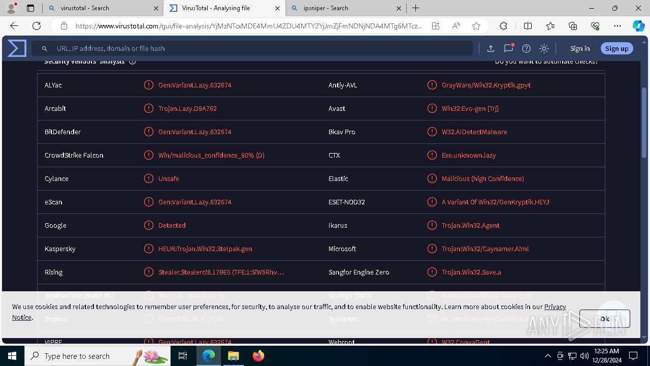Click Cylance result Unsafe
Viewport: 650px width, 366px height.
[169, 178]
